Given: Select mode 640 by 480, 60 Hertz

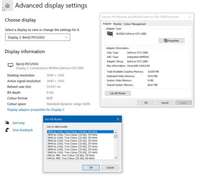Looking at the screenshot, I should (x=80, y=158).
